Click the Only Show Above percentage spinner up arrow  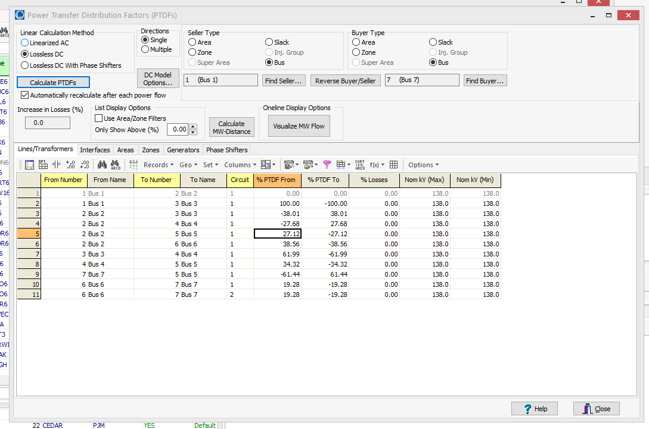[192, 126]
